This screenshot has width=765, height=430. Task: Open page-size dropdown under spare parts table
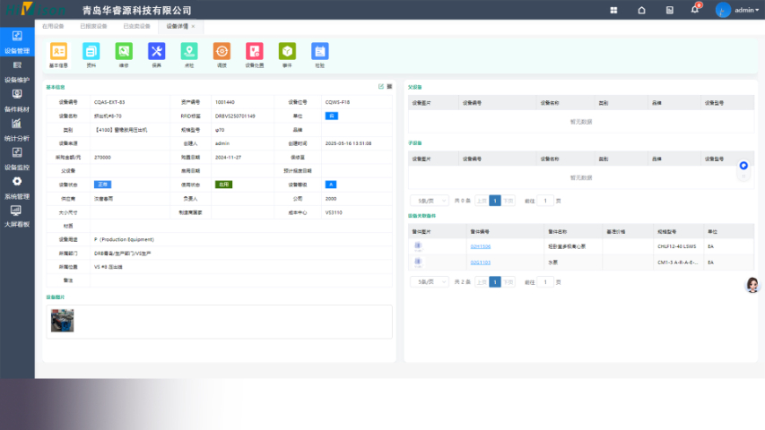pos(429,281)
